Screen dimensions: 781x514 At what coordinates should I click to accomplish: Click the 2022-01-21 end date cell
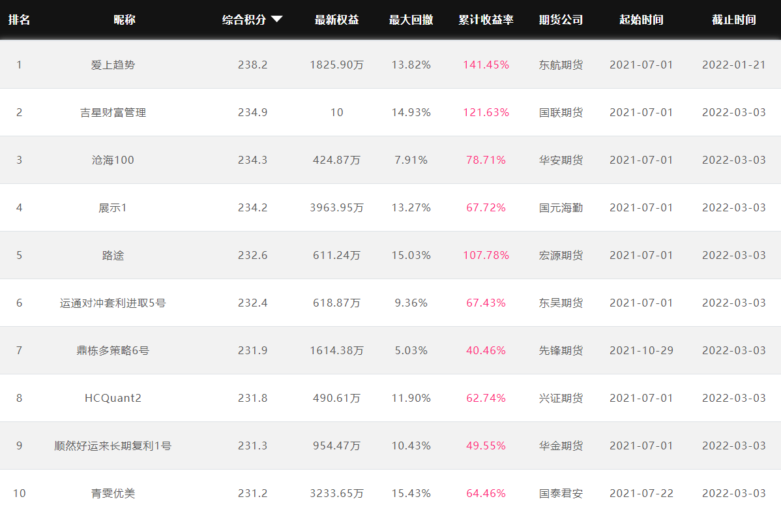point(733,65)
